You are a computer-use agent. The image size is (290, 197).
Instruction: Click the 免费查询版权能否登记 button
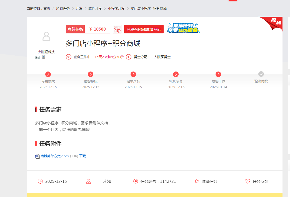click(144, 29)
